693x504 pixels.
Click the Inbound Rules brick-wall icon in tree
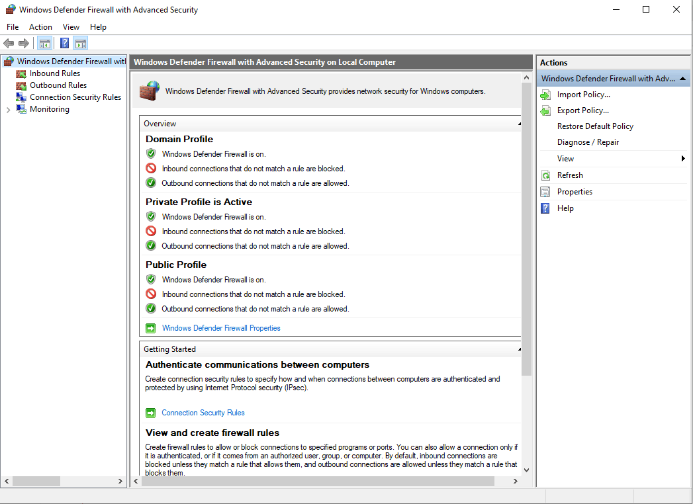coord(21,74)
